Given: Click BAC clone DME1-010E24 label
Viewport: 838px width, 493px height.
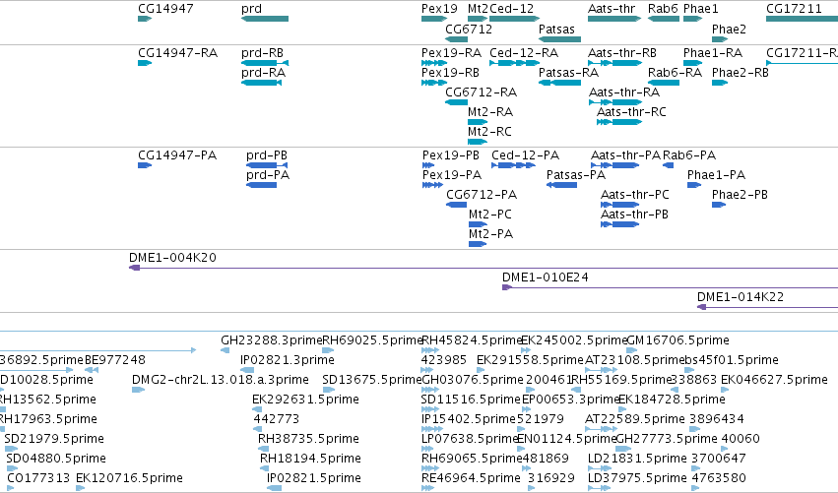Looking at the screenshot, I should click(x=546, y=277).
